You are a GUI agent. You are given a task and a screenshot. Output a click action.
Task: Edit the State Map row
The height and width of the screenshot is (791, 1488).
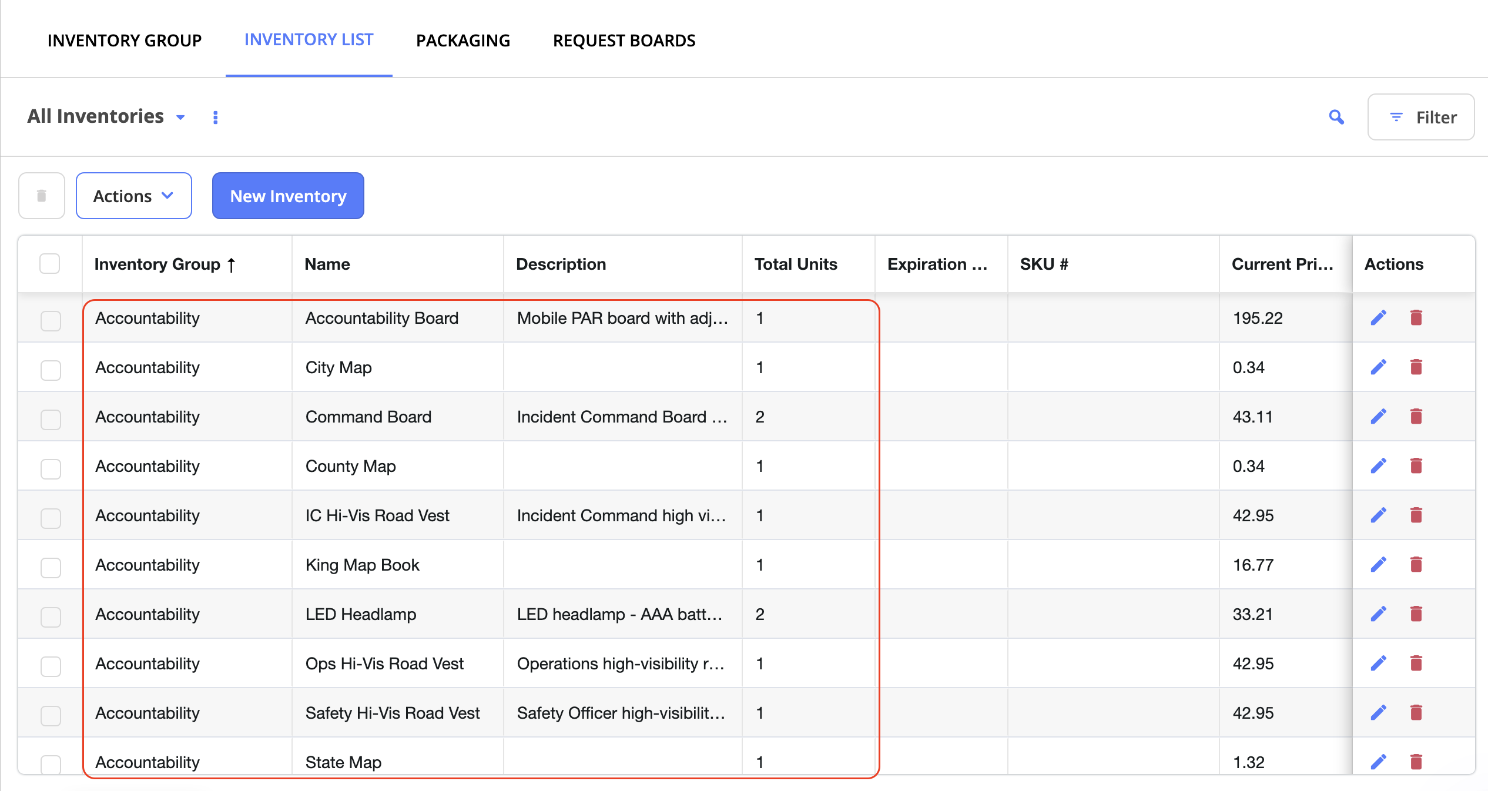pos(1379,762)
